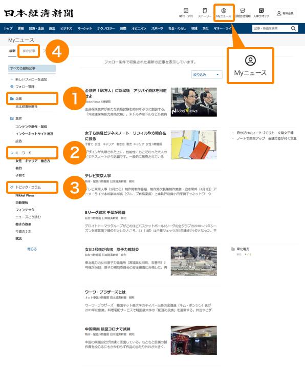Select ニュースこう読む in the sidebar

tap(28, 217)
